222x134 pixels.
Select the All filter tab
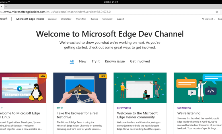(x=72, y=61)
